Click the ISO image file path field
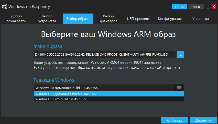Viewport: 218px width, 124px height. (104, 55)
